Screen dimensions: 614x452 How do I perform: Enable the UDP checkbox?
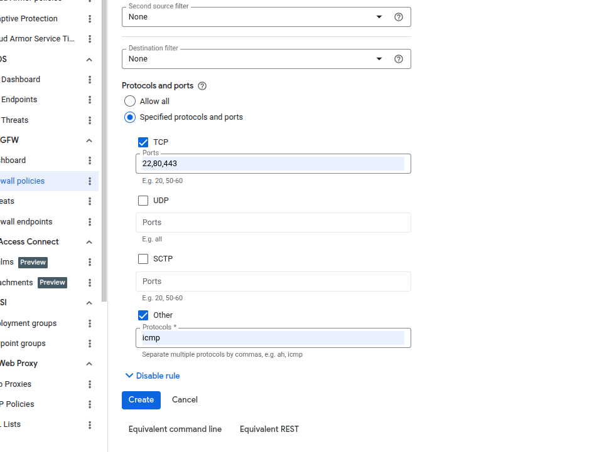coord(143,201)
